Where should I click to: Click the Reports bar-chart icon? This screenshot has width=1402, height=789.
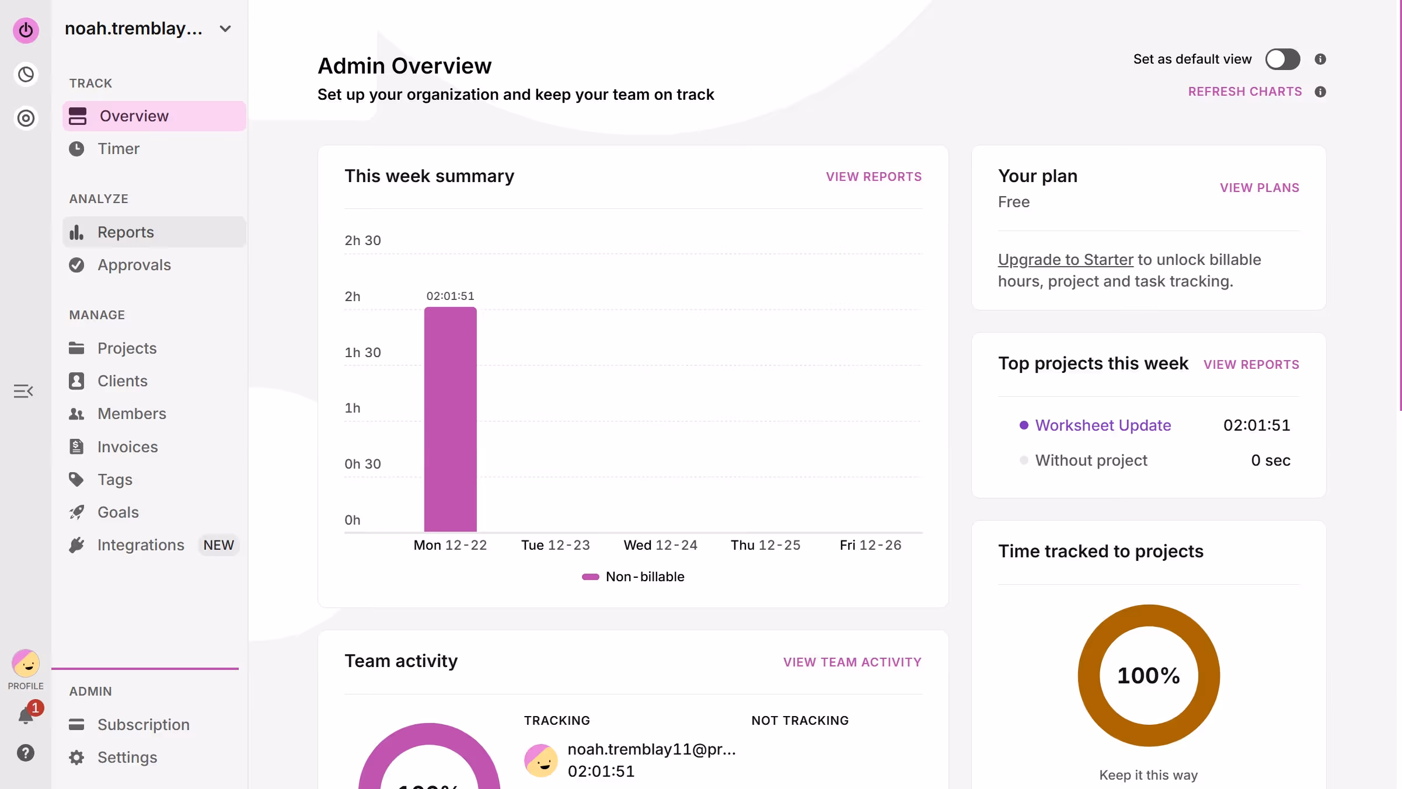[x=76, y=232]
